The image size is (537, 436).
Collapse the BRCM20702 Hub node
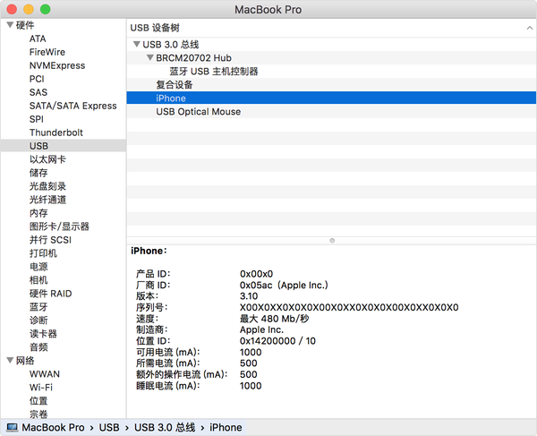point(149,58)
